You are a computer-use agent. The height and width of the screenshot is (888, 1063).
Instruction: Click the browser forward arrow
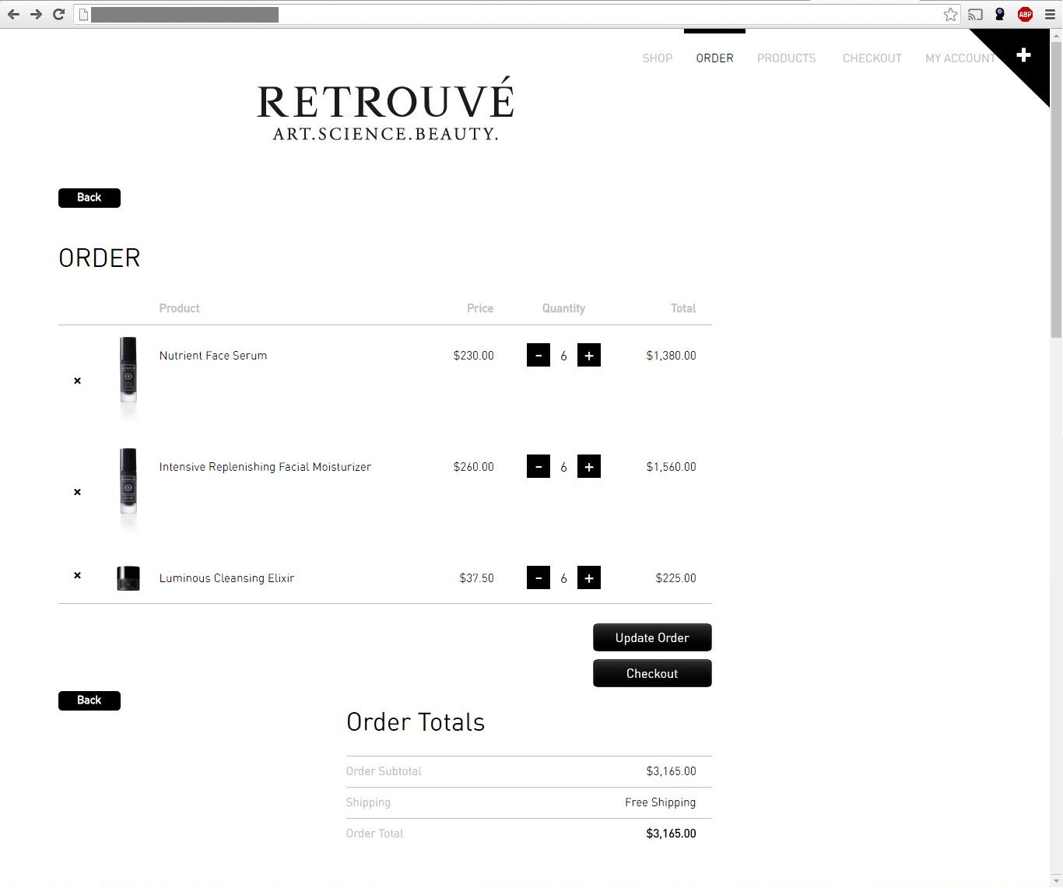tap(36, 14)
